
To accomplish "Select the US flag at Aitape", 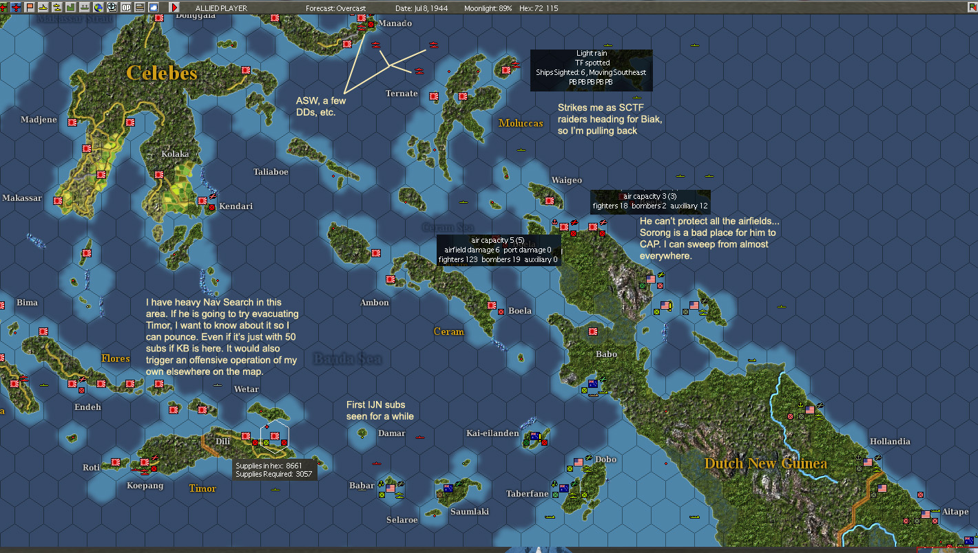I will (x=926, y=514).
